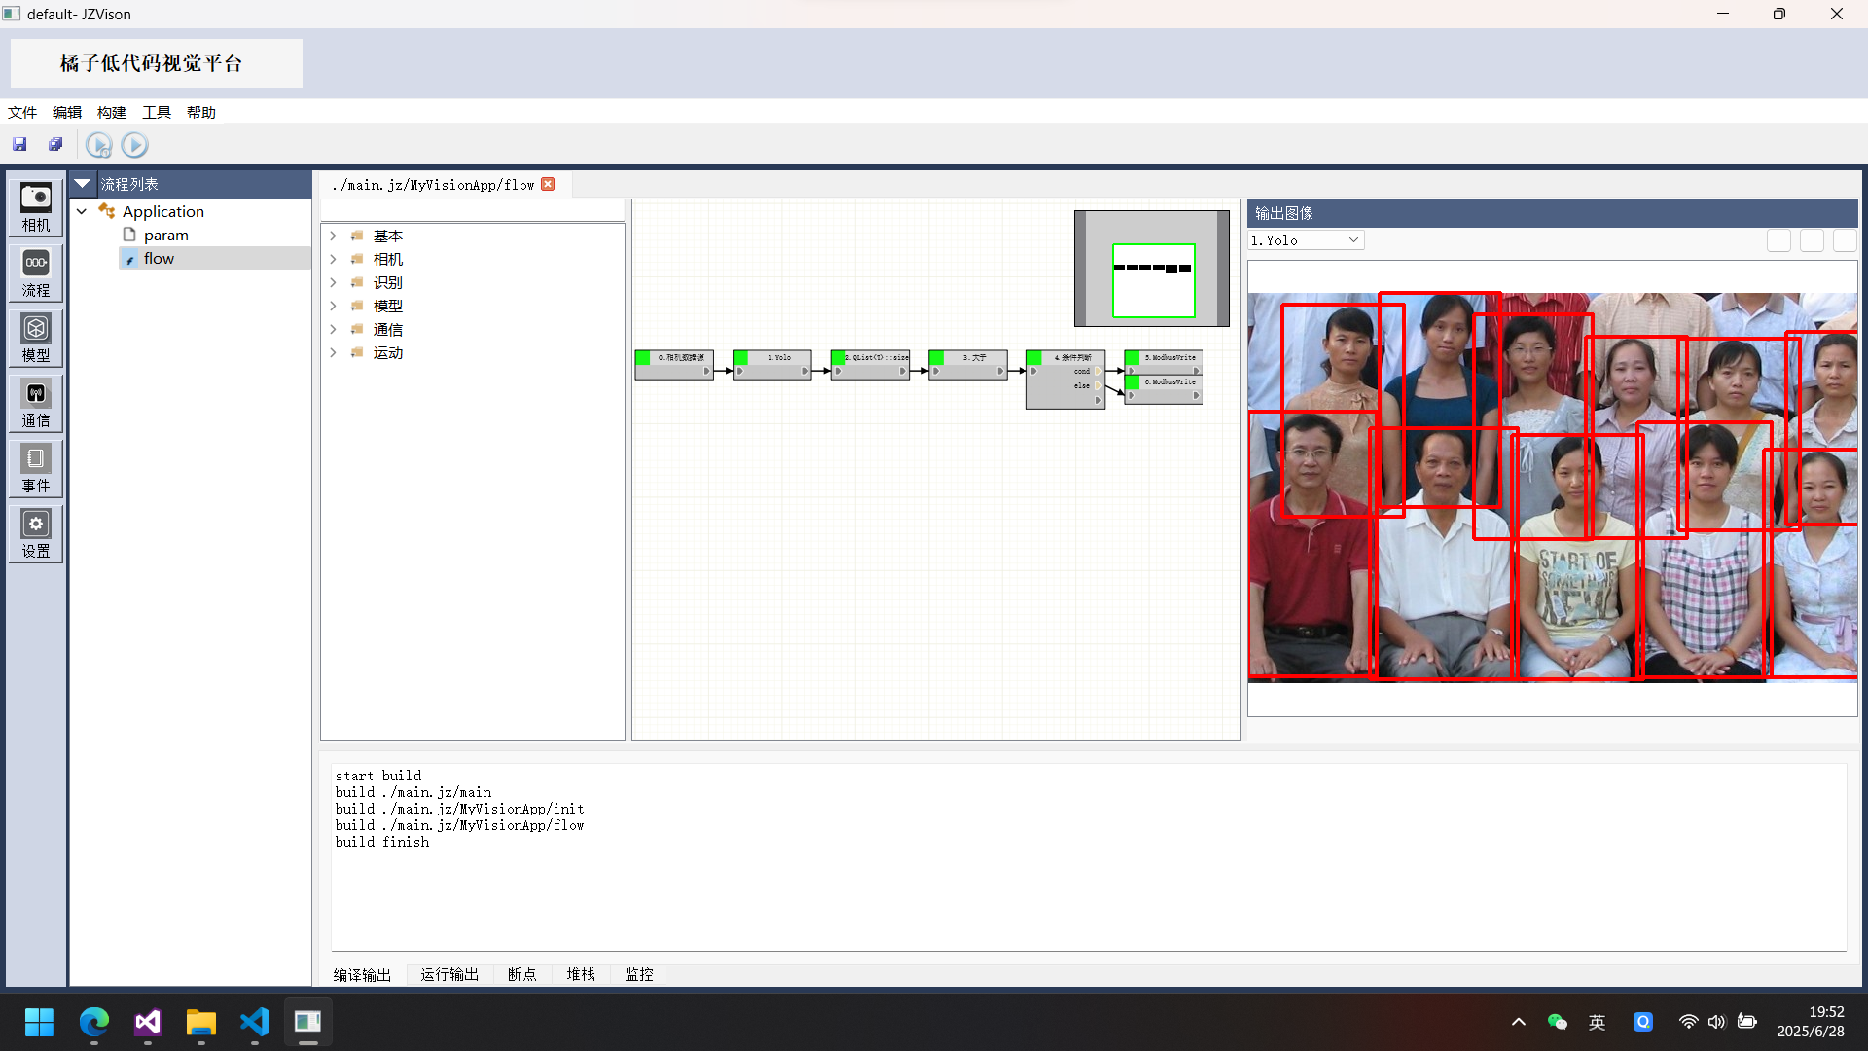Switch to the 堆栈 tab

point(581,974)
